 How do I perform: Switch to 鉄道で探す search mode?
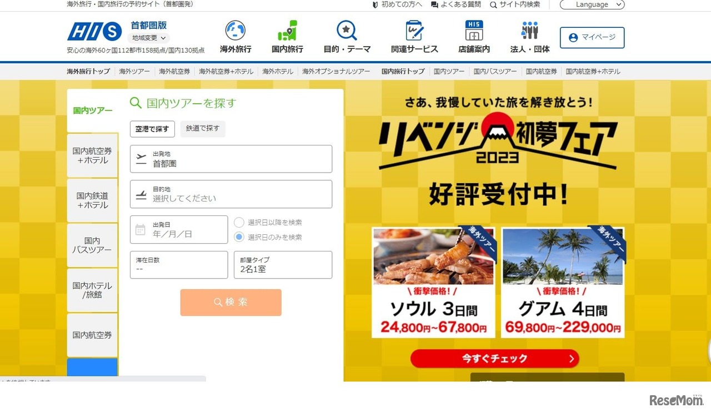point(203,129)
